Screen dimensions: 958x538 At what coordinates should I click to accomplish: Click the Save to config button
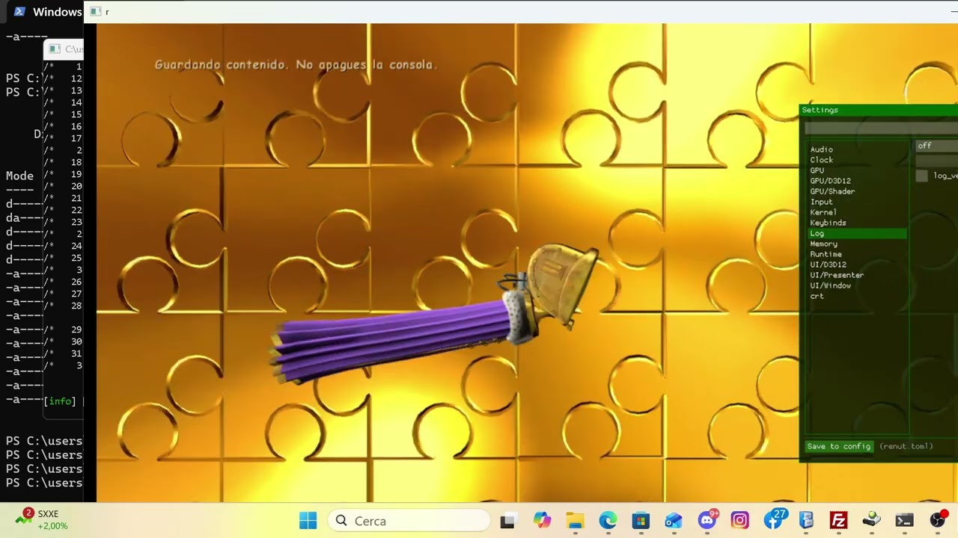tap(839, 446)
